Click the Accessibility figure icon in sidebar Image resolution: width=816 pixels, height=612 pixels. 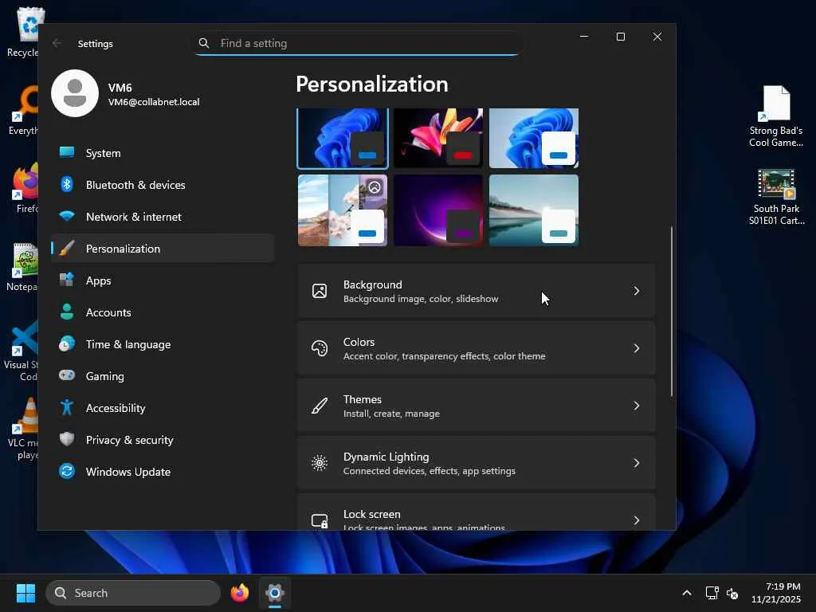pyautogui.click(x=67, y=407)
